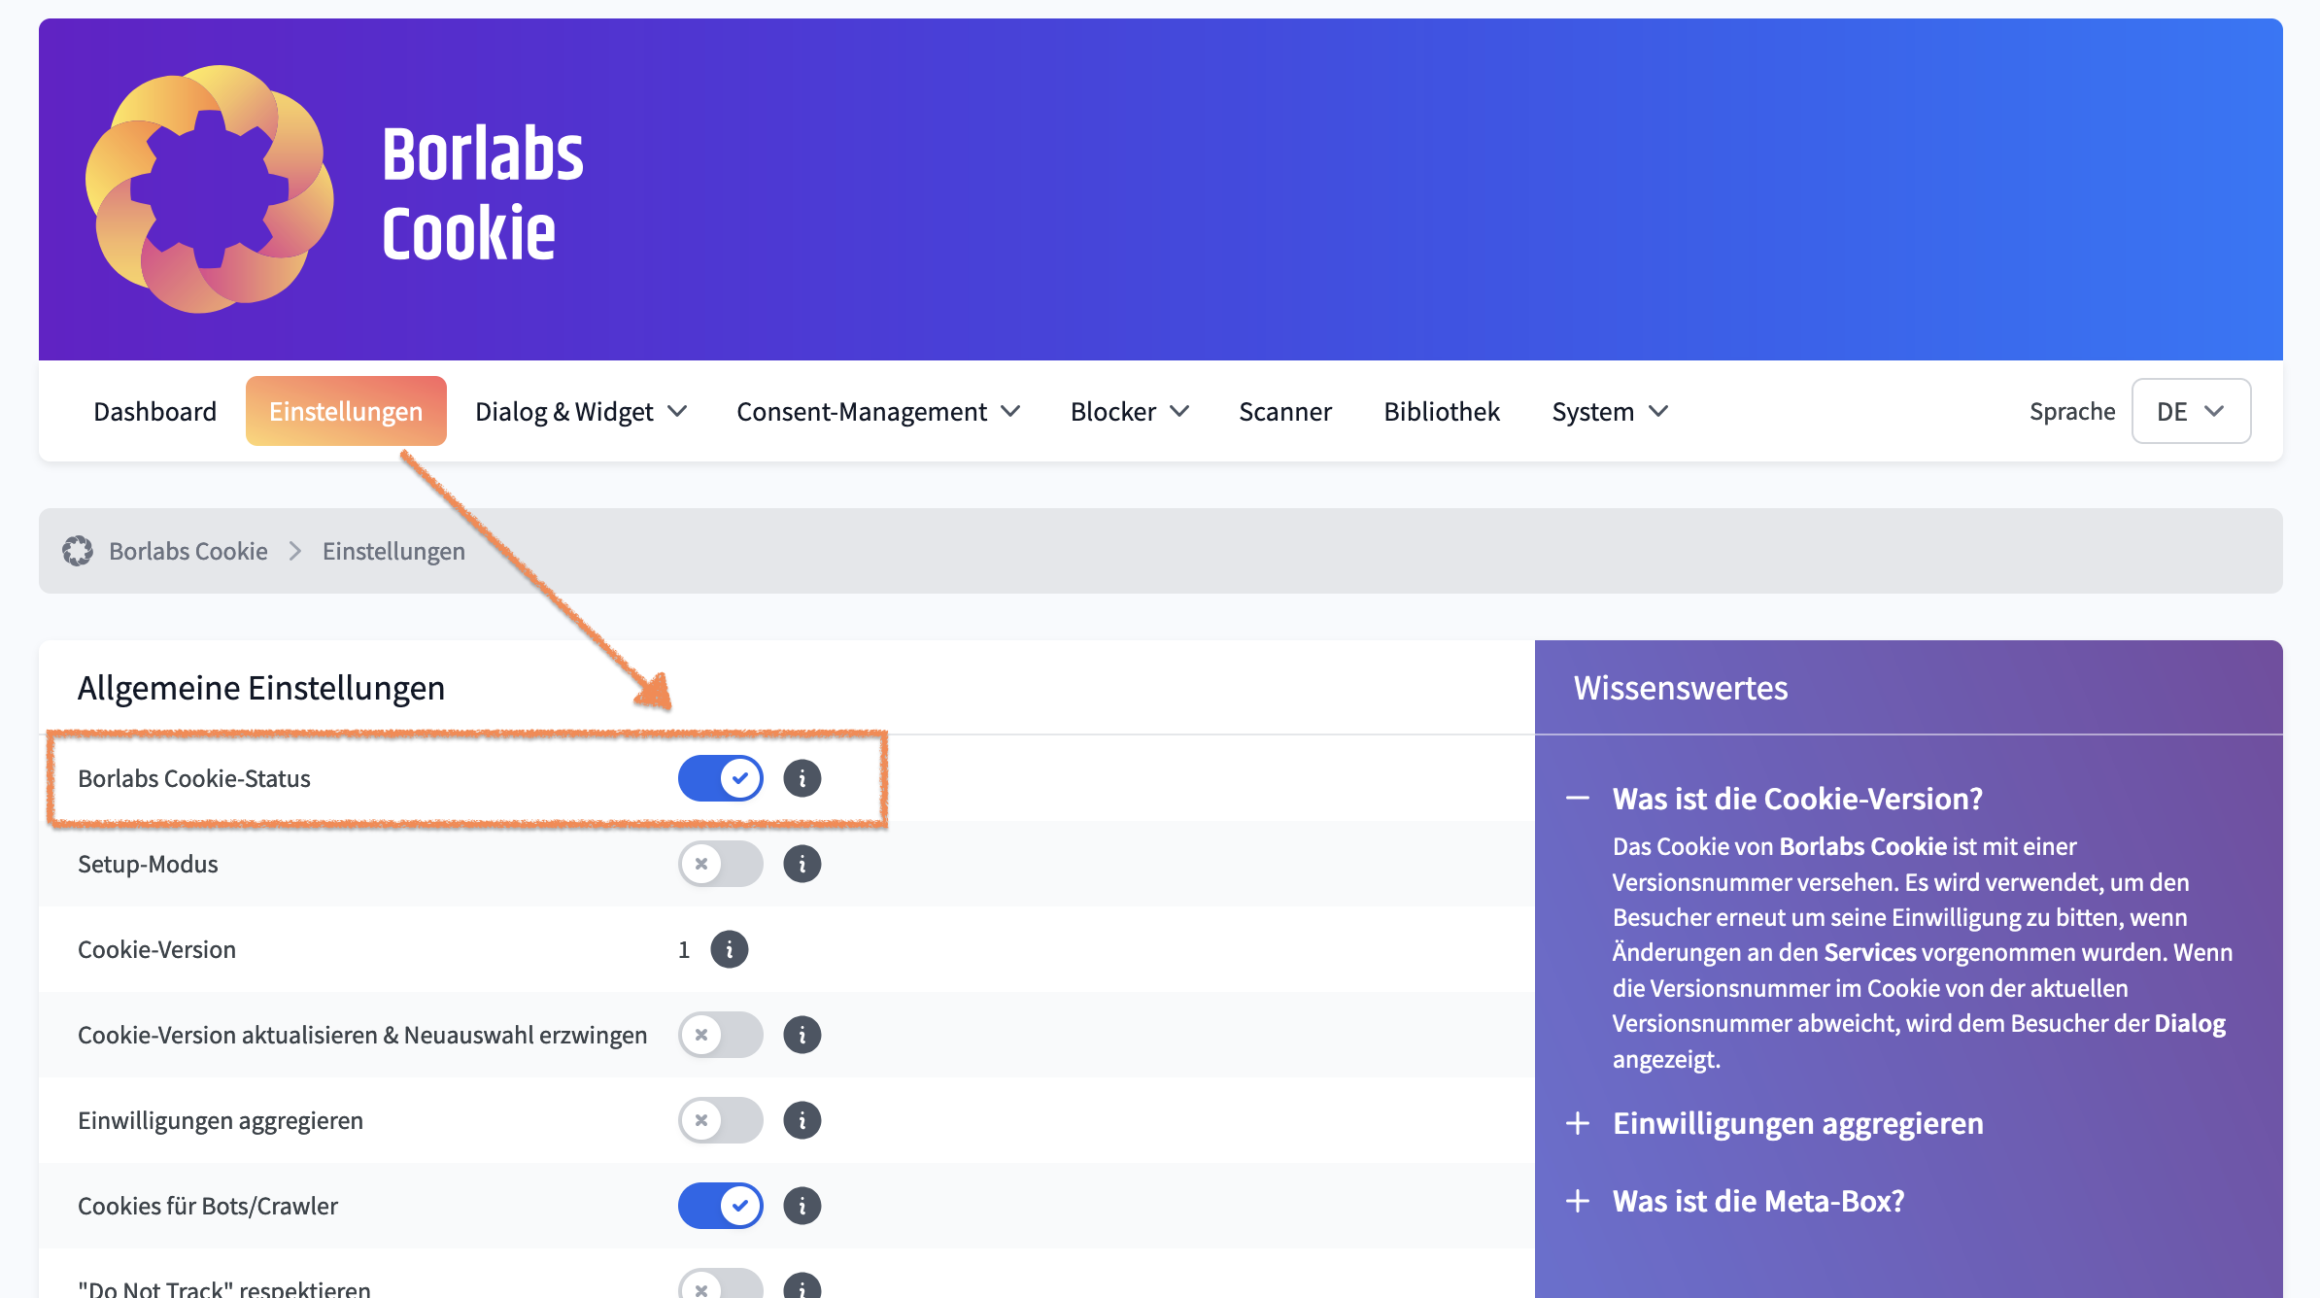Expand the Consent-Management menu
Viewport: 2320px width, 1298px height.
coord(878,411)
